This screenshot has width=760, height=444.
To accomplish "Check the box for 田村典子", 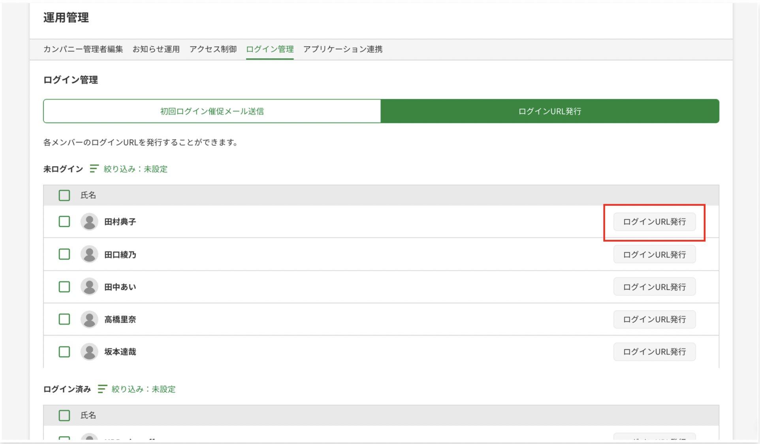I will tap(64, 222).
